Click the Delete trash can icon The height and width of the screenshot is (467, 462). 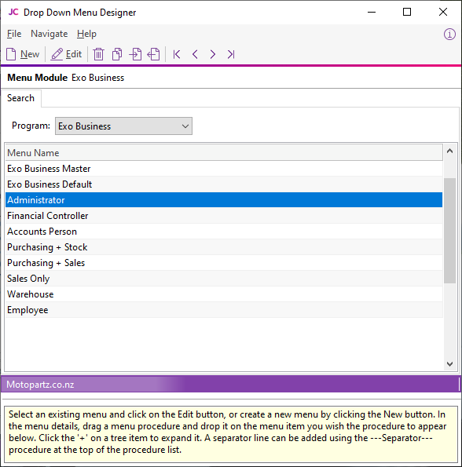98,54
